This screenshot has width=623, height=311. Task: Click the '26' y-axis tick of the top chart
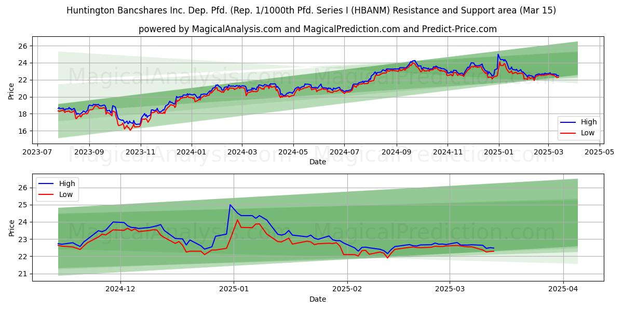pos(23,46)
